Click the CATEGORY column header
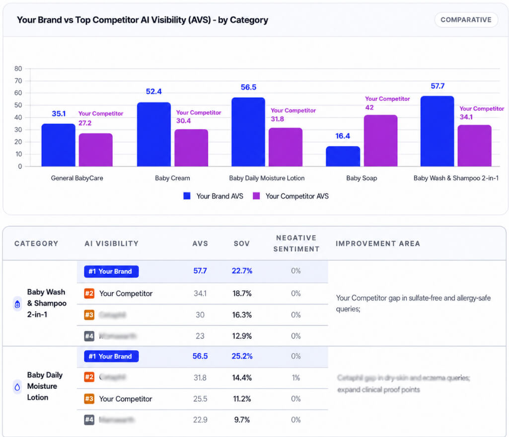 click(36, 244)
